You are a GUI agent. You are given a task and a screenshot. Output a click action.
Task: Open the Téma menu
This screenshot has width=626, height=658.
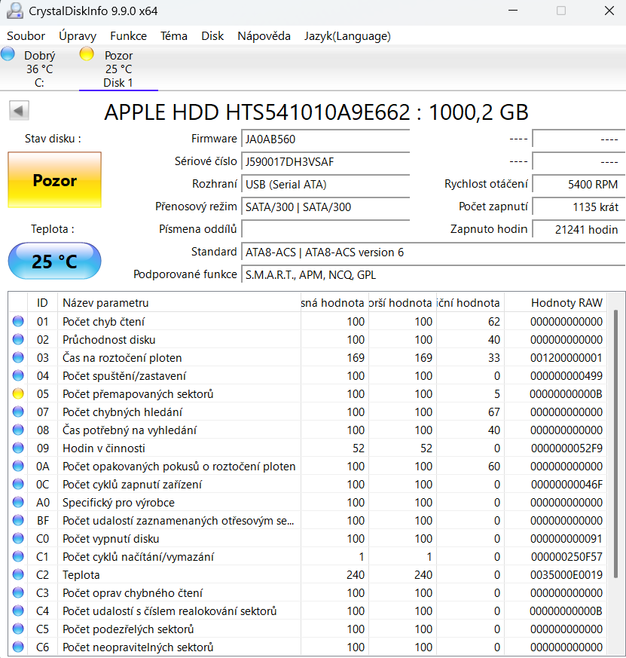click(173, 36)
